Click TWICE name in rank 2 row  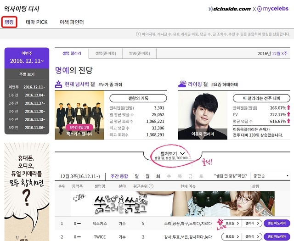100,237
